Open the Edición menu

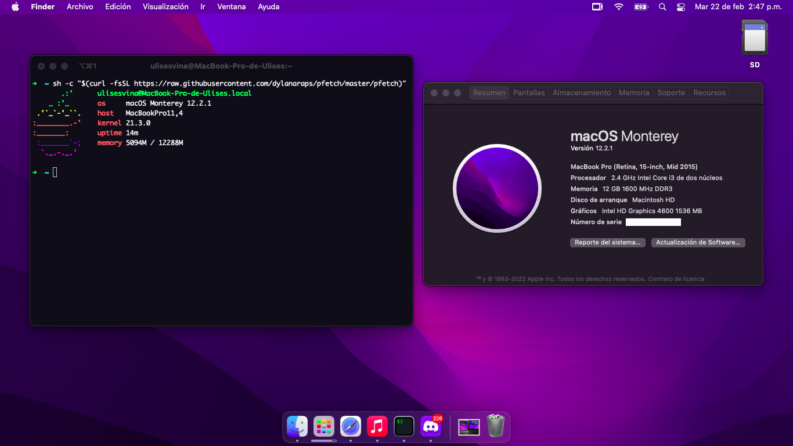click(x=118, y=7)
